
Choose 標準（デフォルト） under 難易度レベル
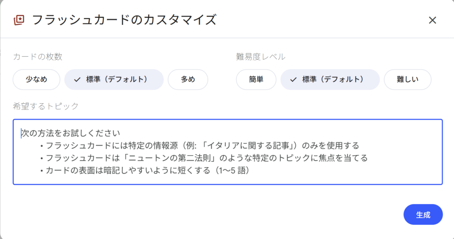(330, 80)
